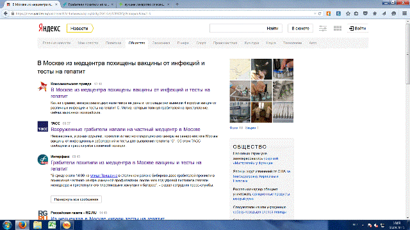Click the Найти search button

[x=272, y=28]
